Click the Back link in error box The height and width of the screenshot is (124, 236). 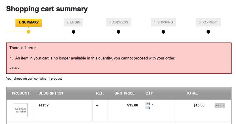tap(14, 68)
